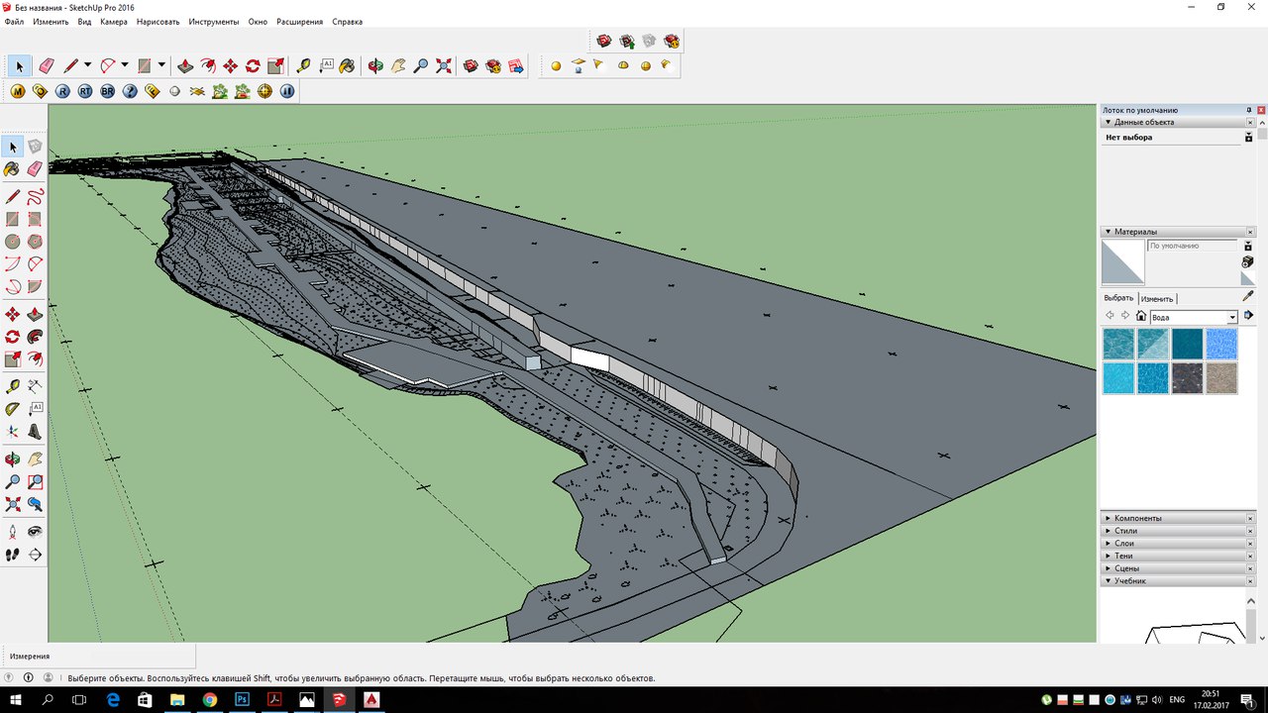Screen dimensions: 1268x713
Task: Choose the Protractor tool
Action: (x=13, y=409)
